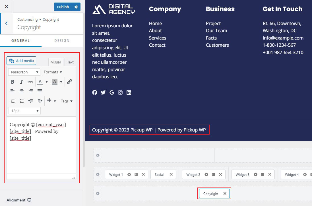The height and width of the screenshot is (206, 312).
Task: Open the Tags dropdown
Action: (x=67, y=101)
